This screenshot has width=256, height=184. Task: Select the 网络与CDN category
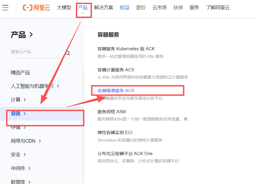coord(23,141)
